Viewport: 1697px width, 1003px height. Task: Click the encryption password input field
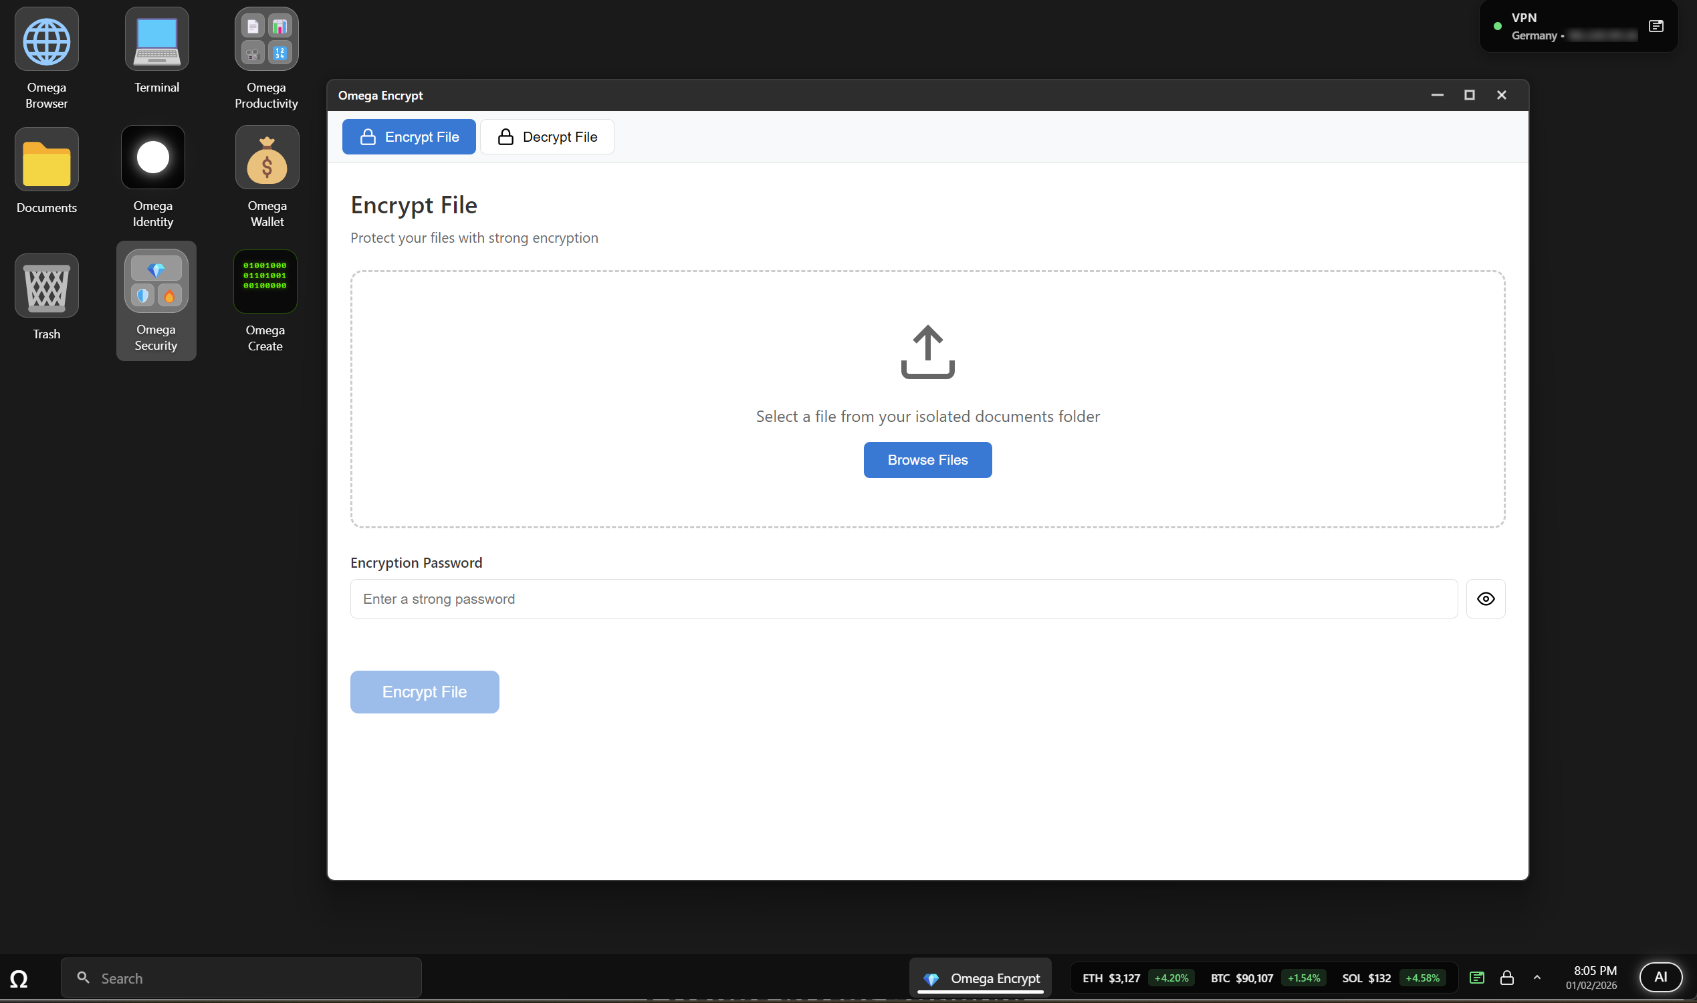click(x=902, y=599)
